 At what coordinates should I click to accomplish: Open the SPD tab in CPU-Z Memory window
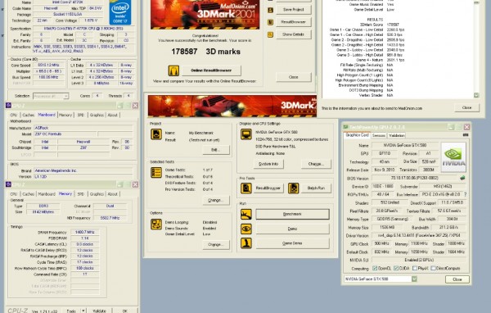click(81, 194)
